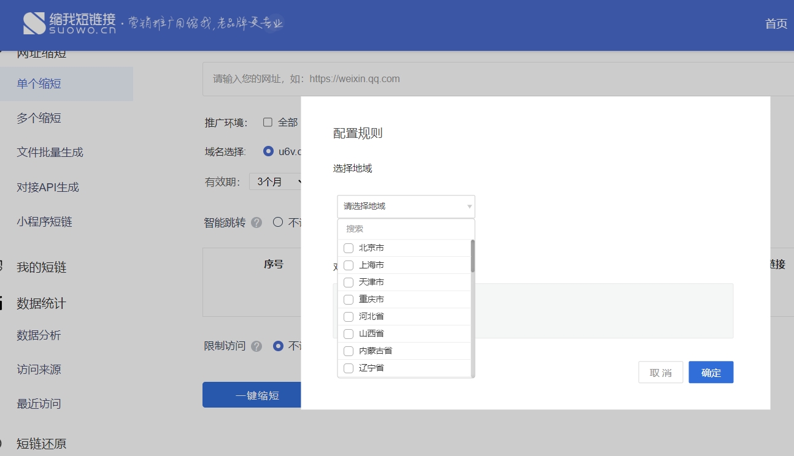
Task: Go to 文件批量生成 menu item
Action: tap(50, 153)
